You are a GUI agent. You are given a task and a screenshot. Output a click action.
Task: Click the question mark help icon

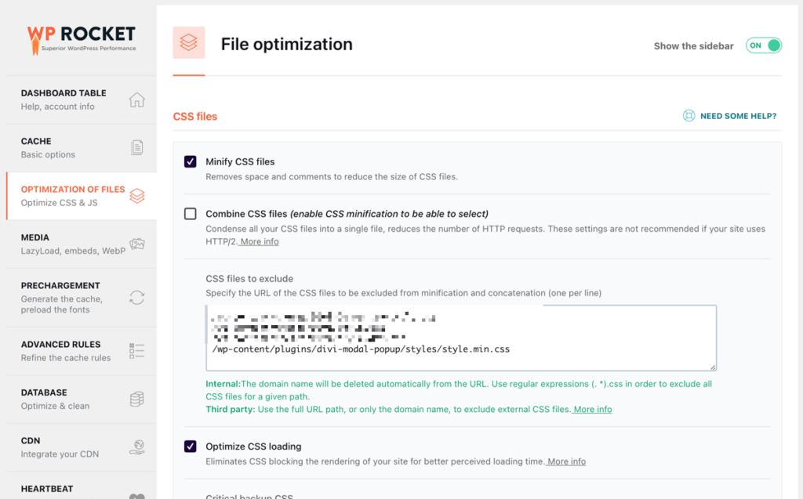point(689,115)
